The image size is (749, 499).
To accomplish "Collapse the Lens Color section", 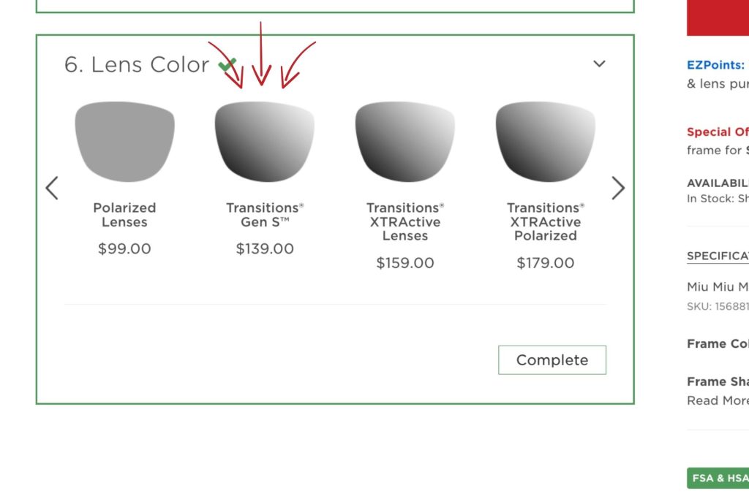I will click(x=599, y=64).
